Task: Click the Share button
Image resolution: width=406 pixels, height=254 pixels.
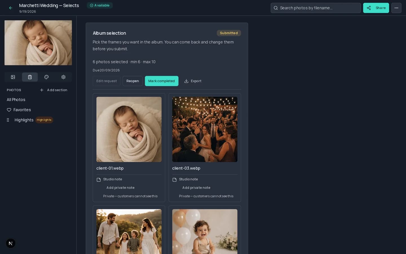Action: 376,8
